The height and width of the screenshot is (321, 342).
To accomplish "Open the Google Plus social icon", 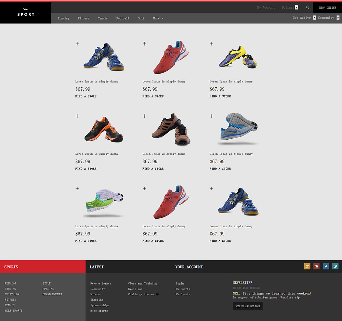I will pos(307,266).
